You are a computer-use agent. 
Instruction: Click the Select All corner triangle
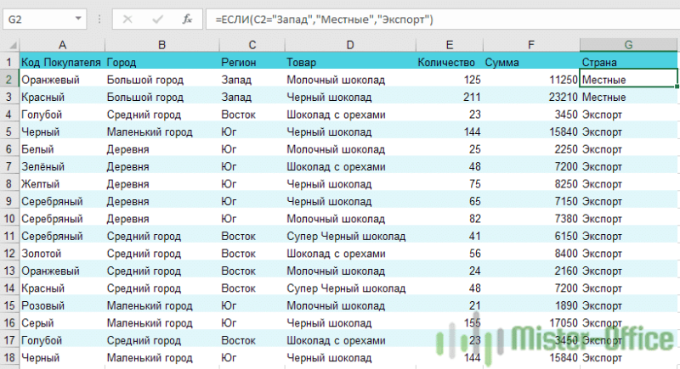click(x=13, y=45)
